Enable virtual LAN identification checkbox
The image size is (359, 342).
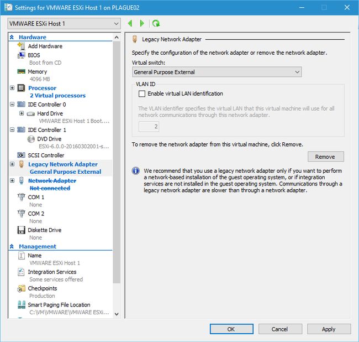coord(142,94)
